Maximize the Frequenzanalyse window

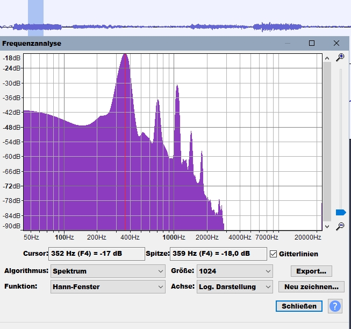pyautogui.click(x=311, y=43)
